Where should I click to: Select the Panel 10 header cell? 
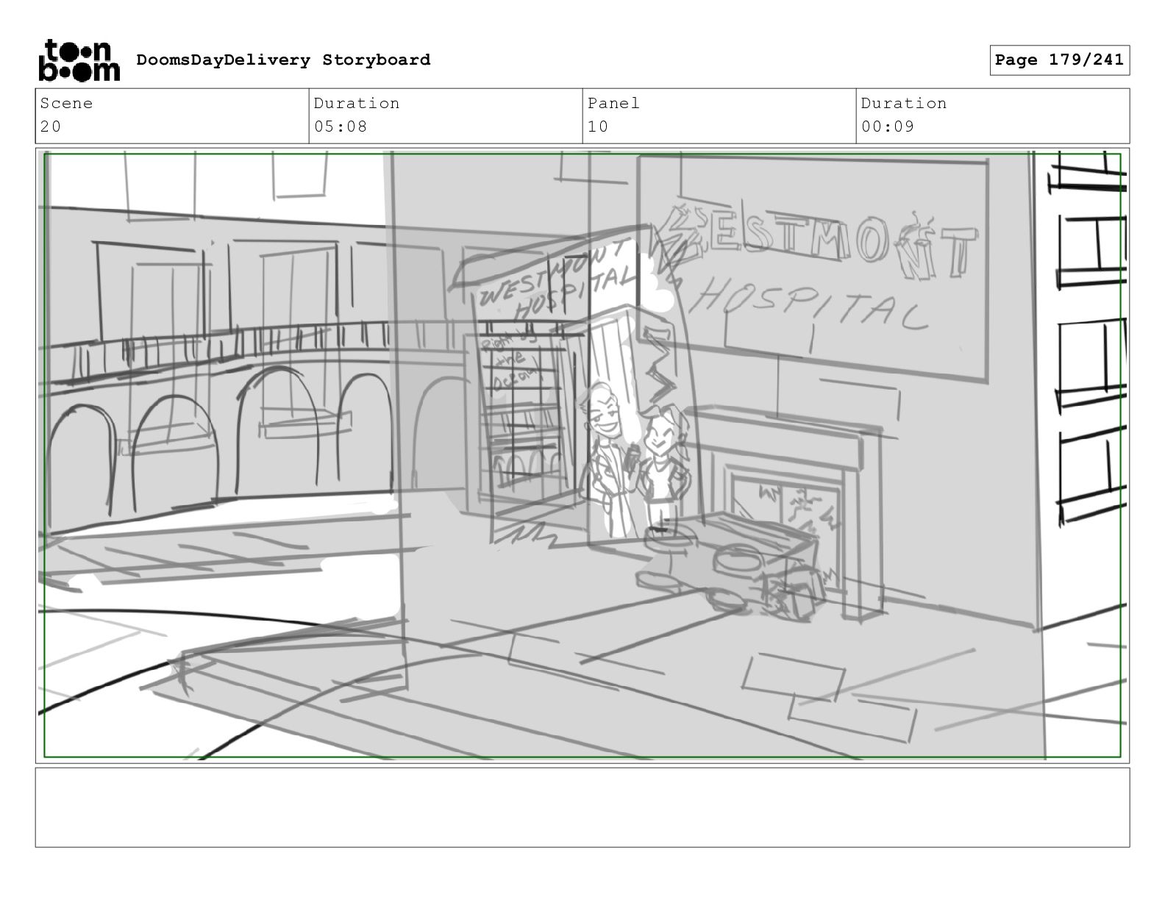click(x=719, y=115)
